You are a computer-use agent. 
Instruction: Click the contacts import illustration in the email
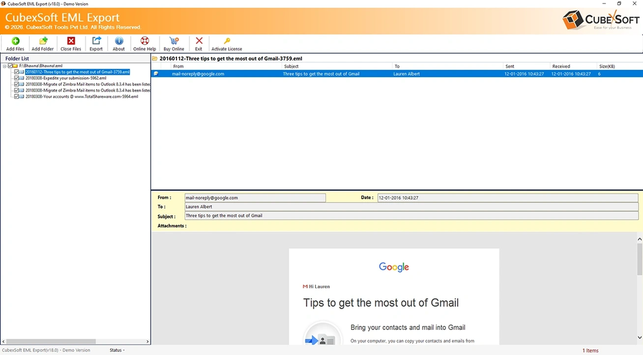(x=323, y=333)
